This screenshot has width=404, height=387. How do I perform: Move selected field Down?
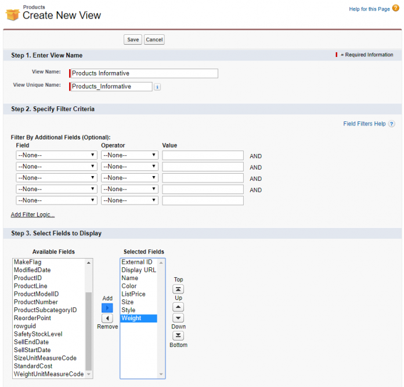[179, 318]
